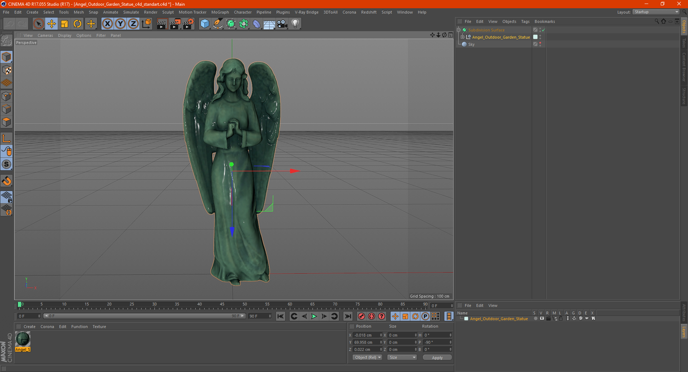
Task: Add a Subdivision Surface generator icon
Action: (x=231, y=24)
